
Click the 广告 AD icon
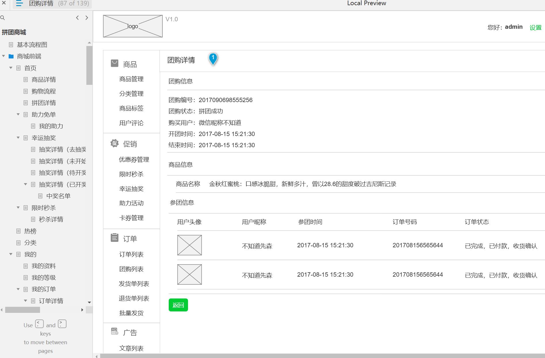[x=115, y=332]
